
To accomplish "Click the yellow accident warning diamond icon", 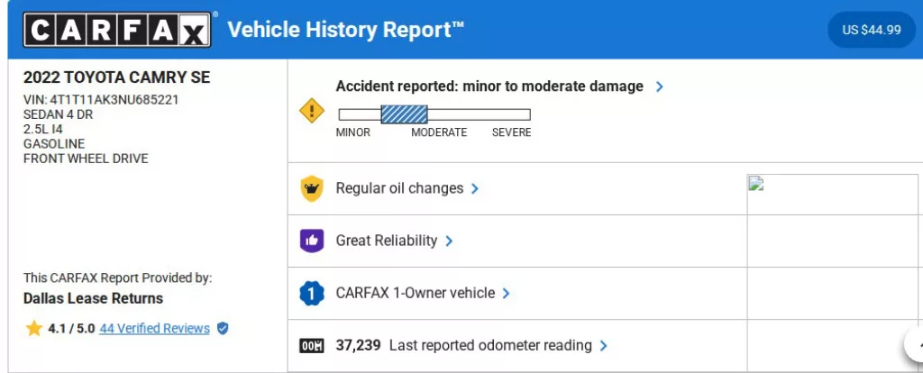I will point(311,111).
